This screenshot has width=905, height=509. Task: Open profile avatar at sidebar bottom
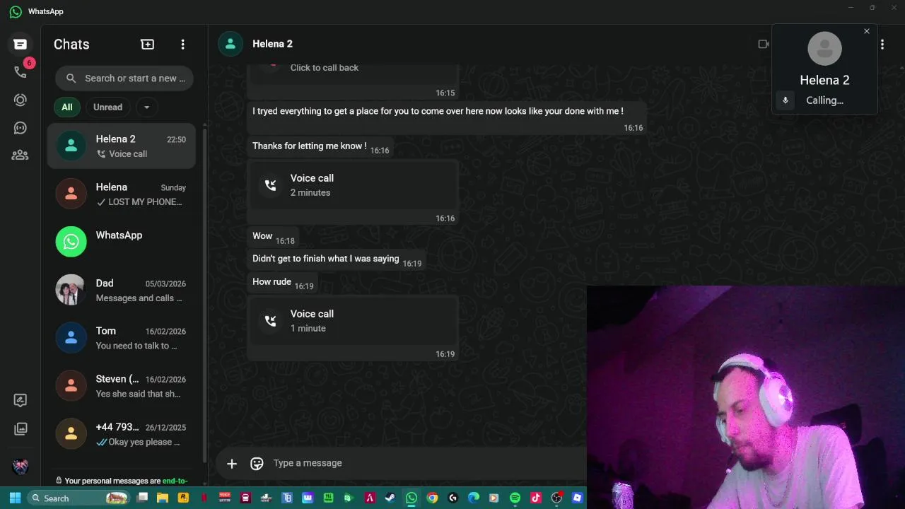(21, 467)
